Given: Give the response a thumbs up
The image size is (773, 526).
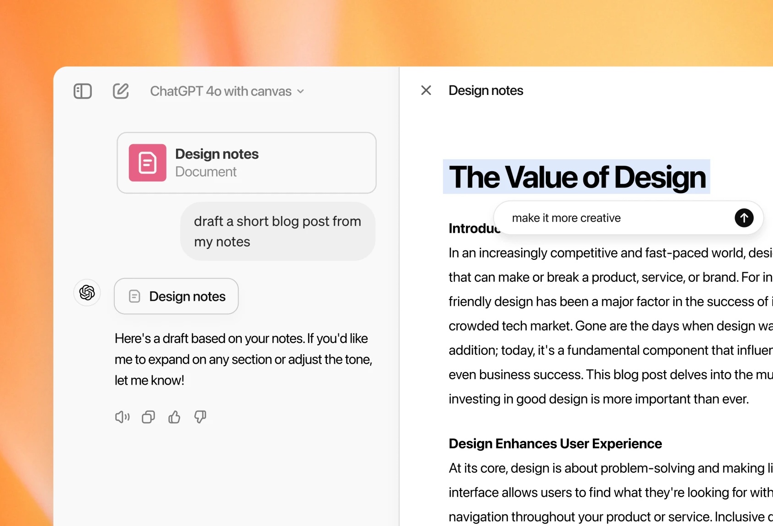Looking at the screenshot, I should 174,417.
